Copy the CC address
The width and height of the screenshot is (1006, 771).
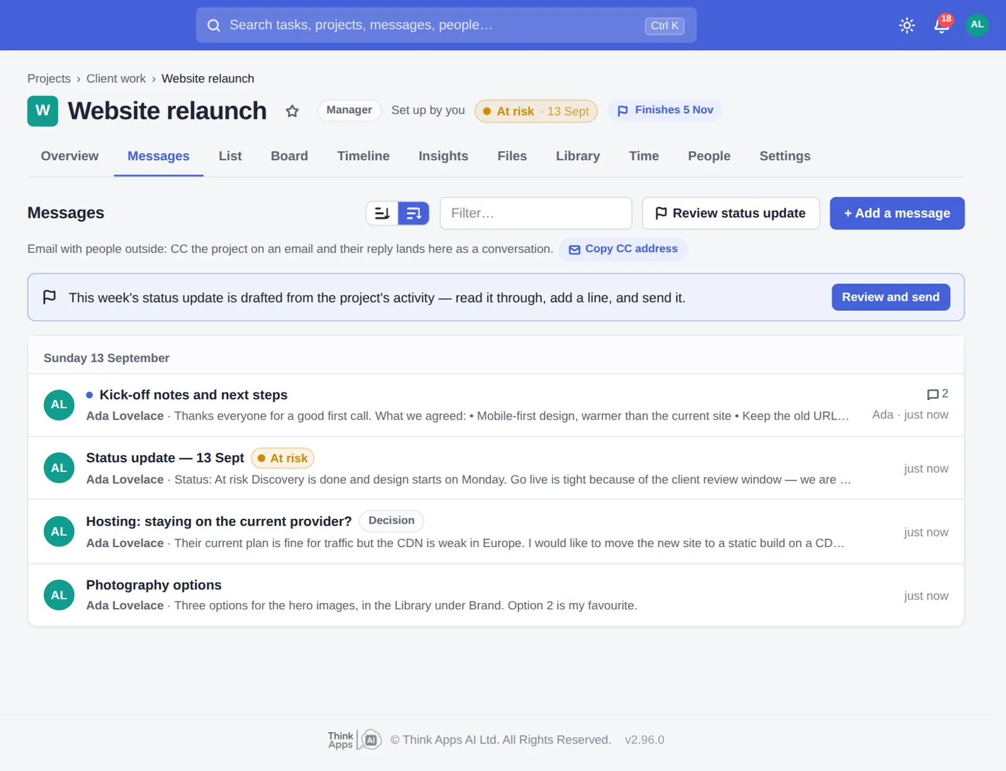pyautogui.click(x=623, y=249)
